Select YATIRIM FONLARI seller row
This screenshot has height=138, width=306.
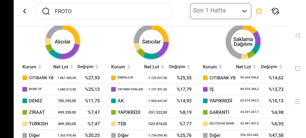[x=152, y=89]
